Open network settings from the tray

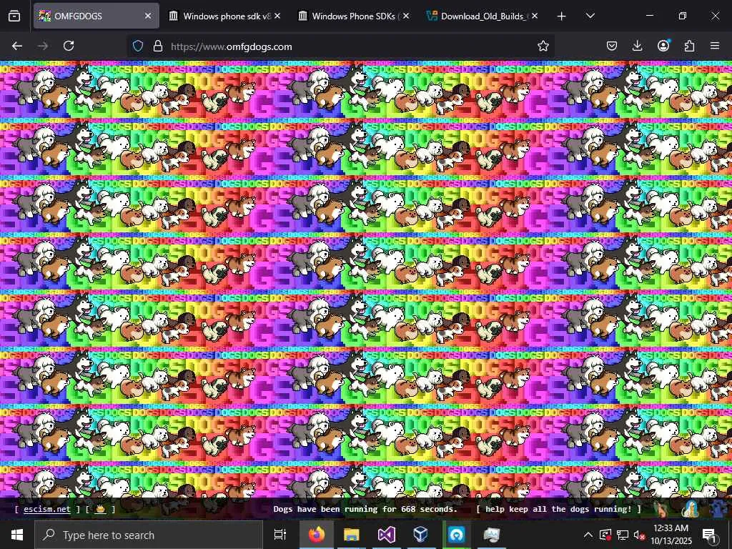pyautogui.click(x=623, y=535)
